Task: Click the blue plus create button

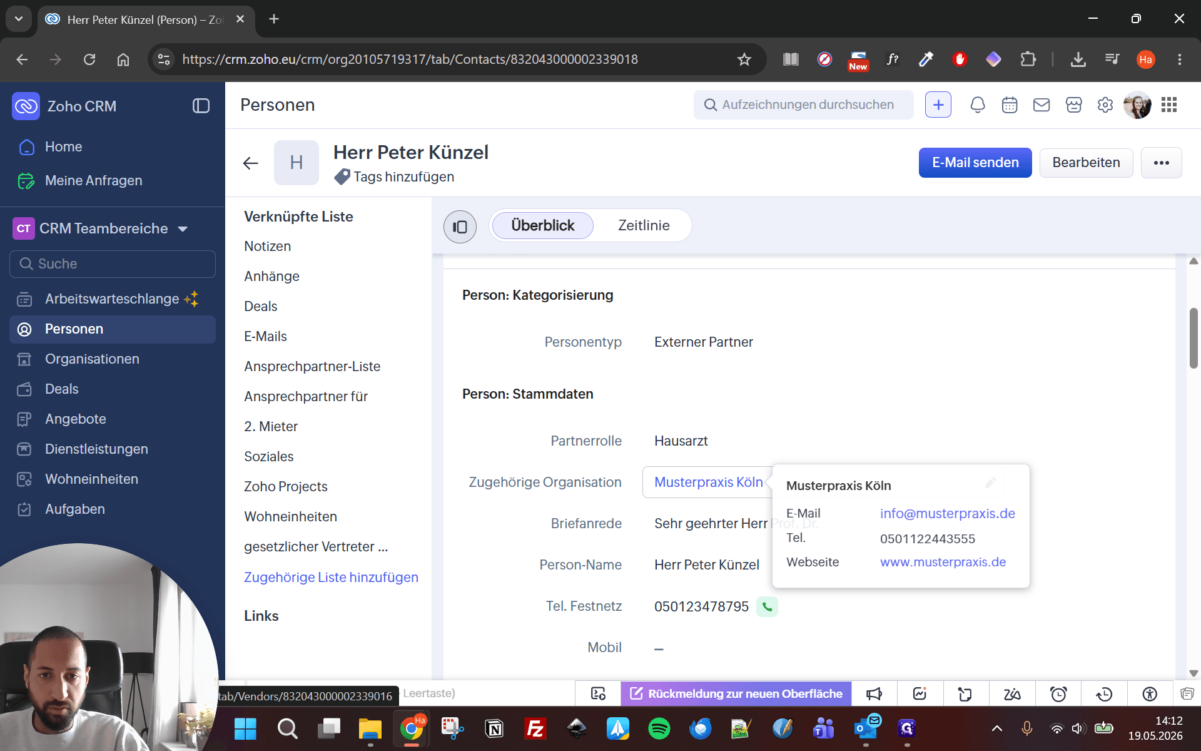Action: click(x=938, y=105)
